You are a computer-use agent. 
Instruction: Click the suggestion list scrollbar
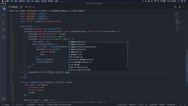tap(128, 54)
